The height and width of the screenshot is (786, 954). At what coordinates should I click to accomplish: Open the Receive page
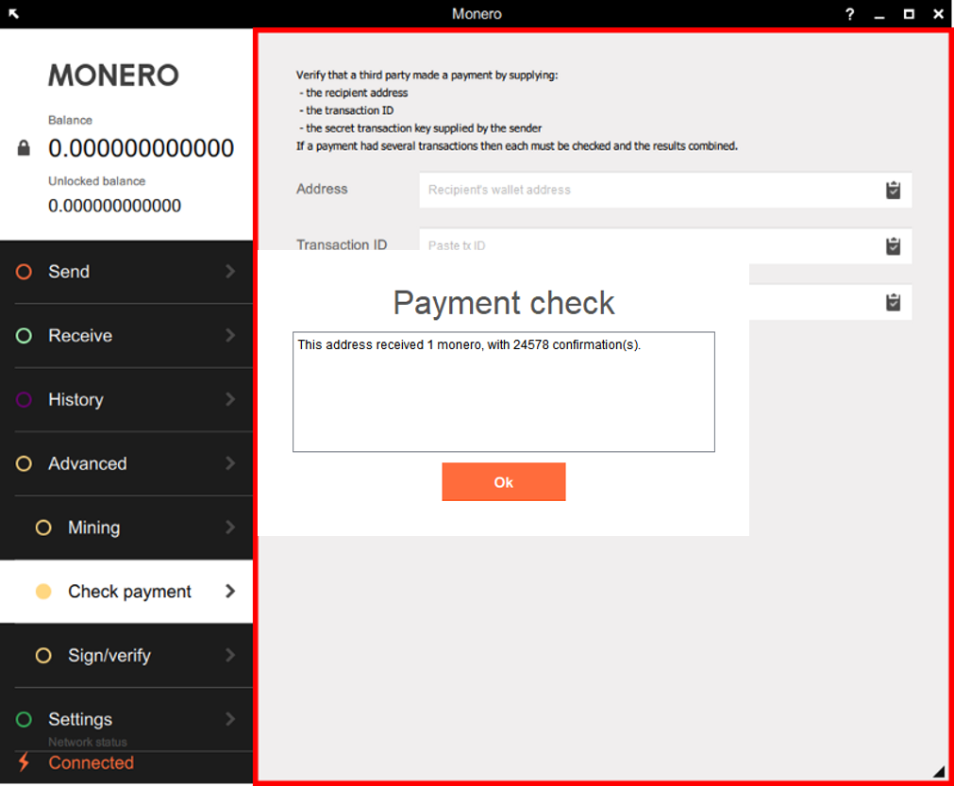126,336
